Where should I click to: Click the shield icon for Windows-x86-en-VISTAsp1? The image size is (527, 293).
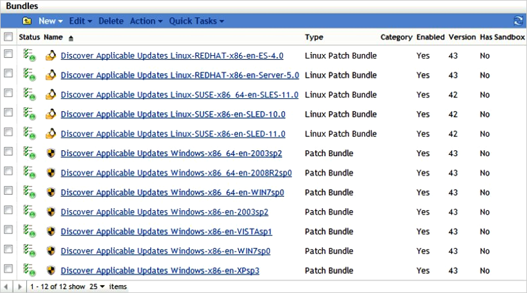(x=51, y=231)
